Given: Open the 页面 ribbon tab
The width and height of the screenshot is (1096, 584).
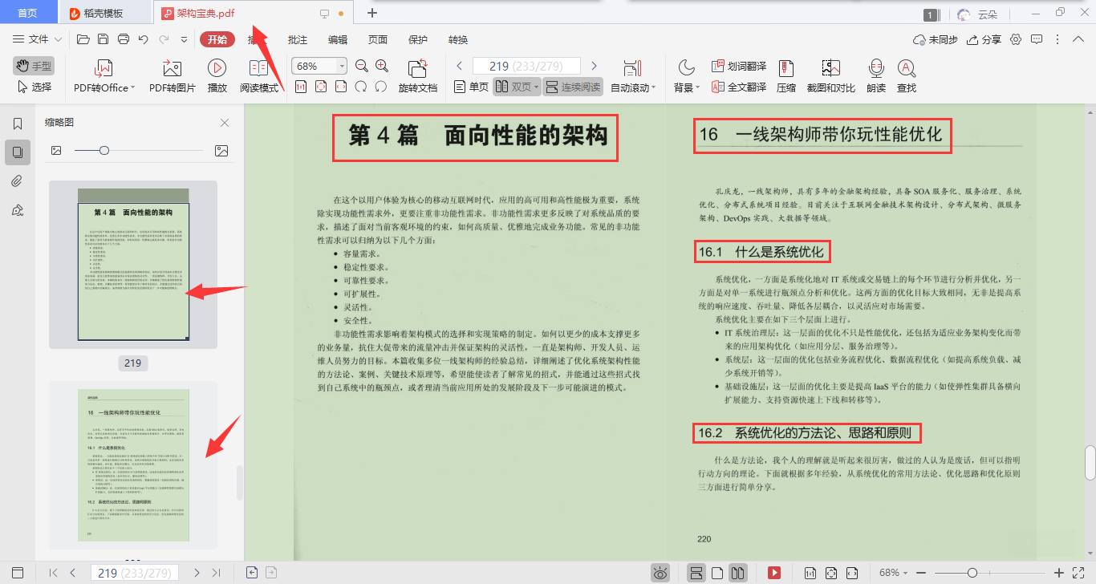Looking at the screenshot, I should click(378, 39).
